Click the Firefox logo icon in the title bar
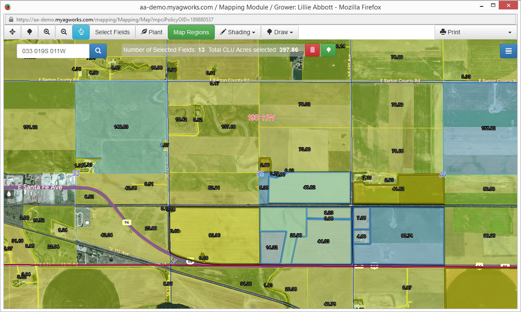This screenshot has width=521, height=312. click(x=7, y=7)
